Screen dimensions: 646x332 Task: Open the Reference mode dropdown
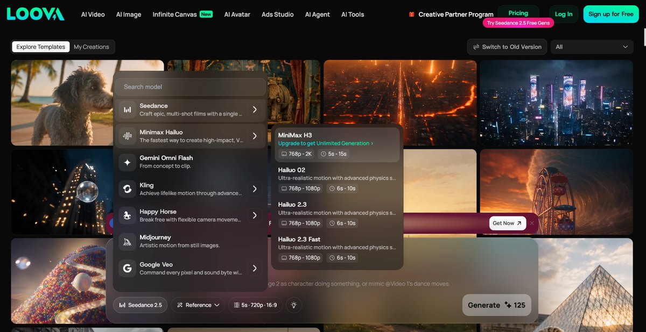click(x=198, y=305)
